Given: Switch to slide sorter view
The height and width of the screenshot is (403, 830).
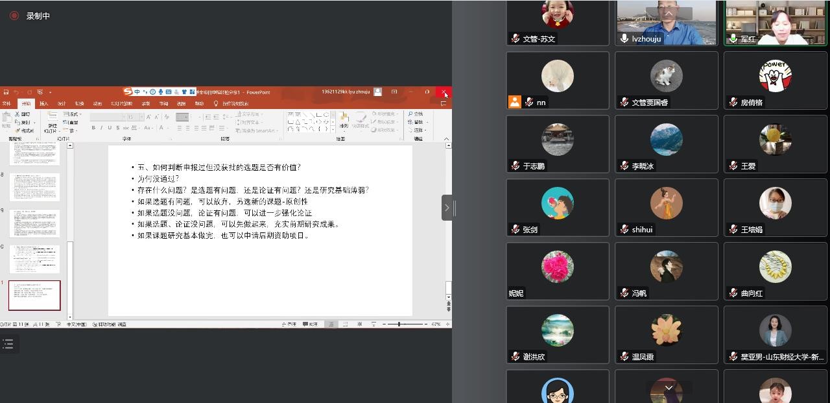Looking at the screenshot, I should [345, 324].
